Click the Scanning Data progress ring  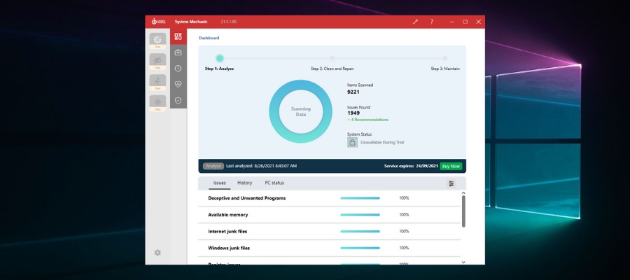point(300,112)
